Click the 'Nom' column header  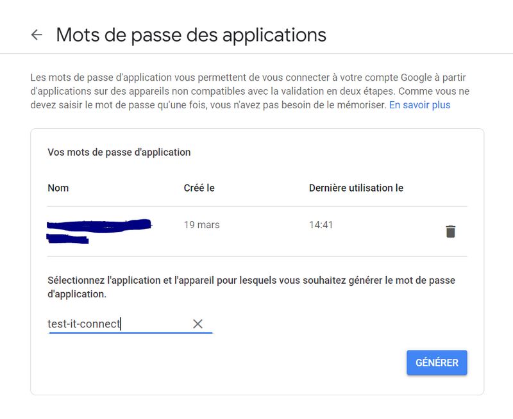click(58, 188)
